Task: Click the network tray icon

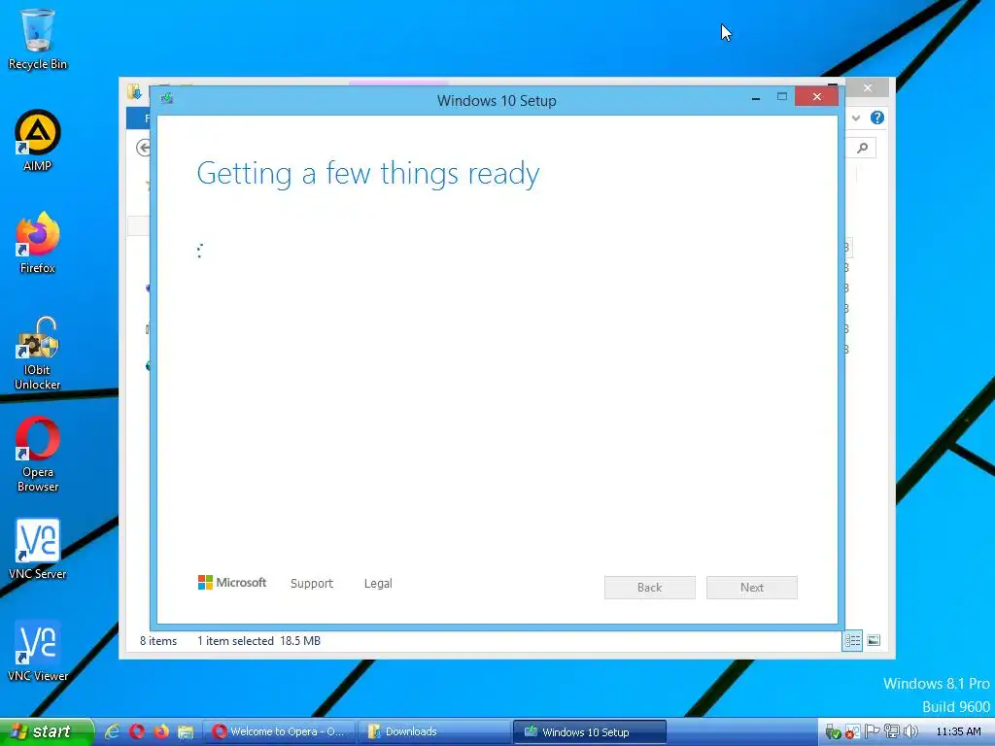Action: 892,731
